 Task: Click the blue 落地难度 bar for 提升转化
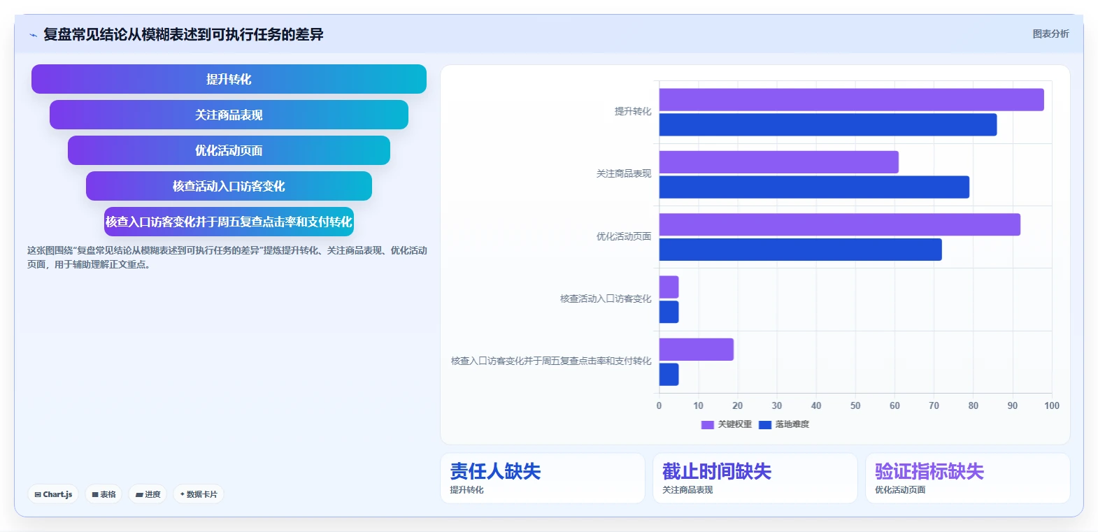827,124
